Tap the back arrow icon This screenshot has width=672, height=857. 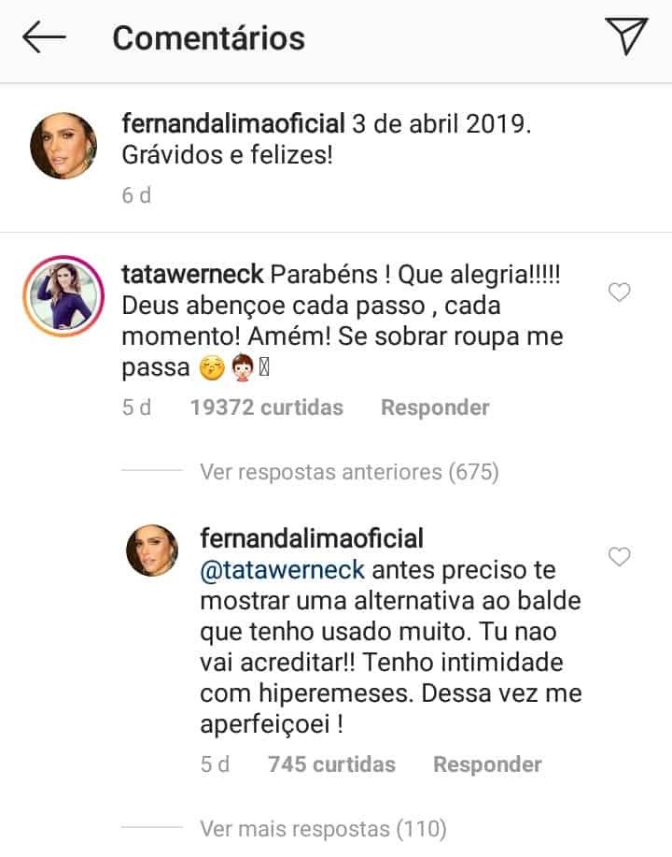coord(44,37)
